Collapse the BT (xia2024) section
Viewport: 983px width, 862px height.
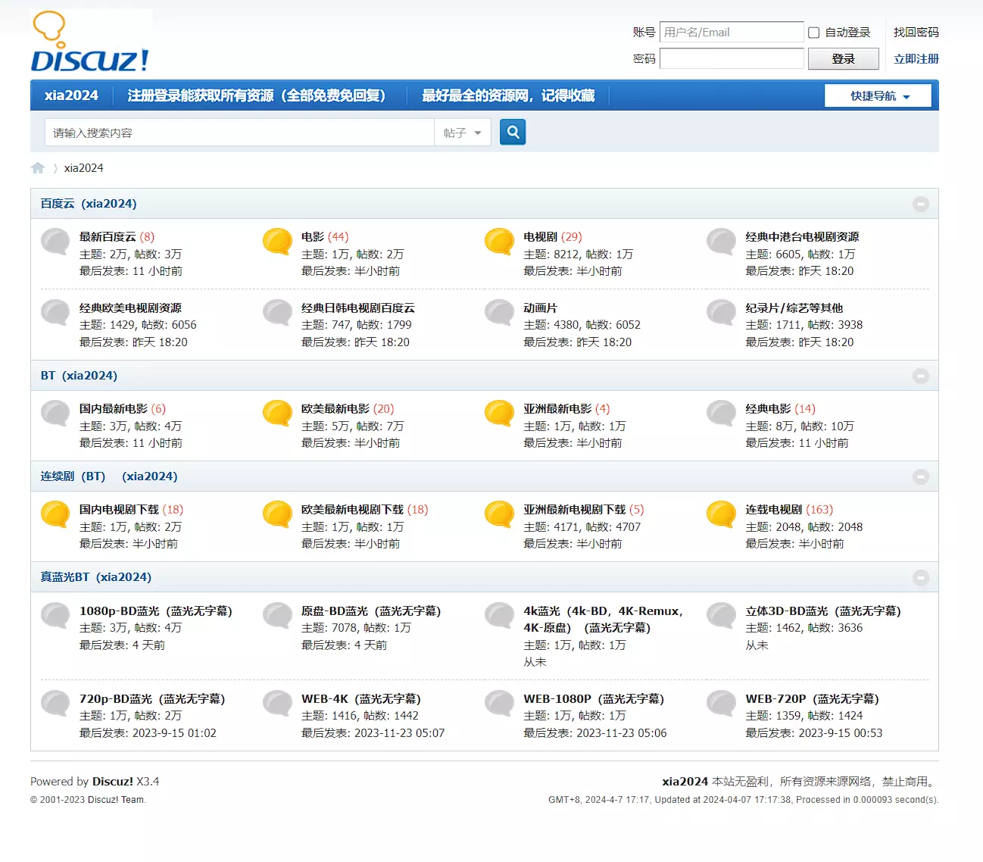click(x=920, y=376)
